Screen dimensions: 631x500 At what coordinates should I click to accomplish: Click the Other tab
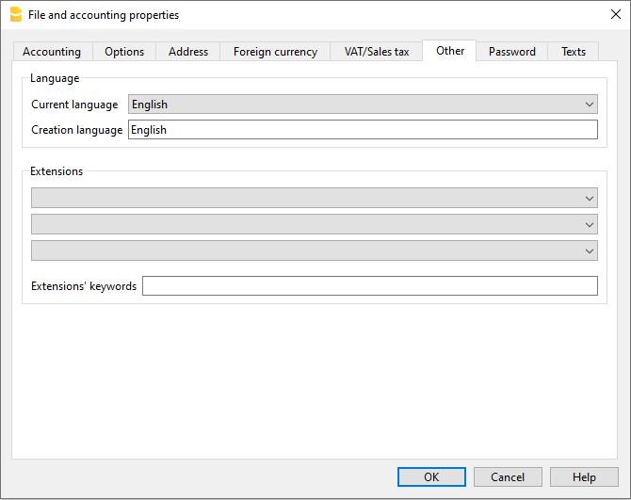click(450, 51)
